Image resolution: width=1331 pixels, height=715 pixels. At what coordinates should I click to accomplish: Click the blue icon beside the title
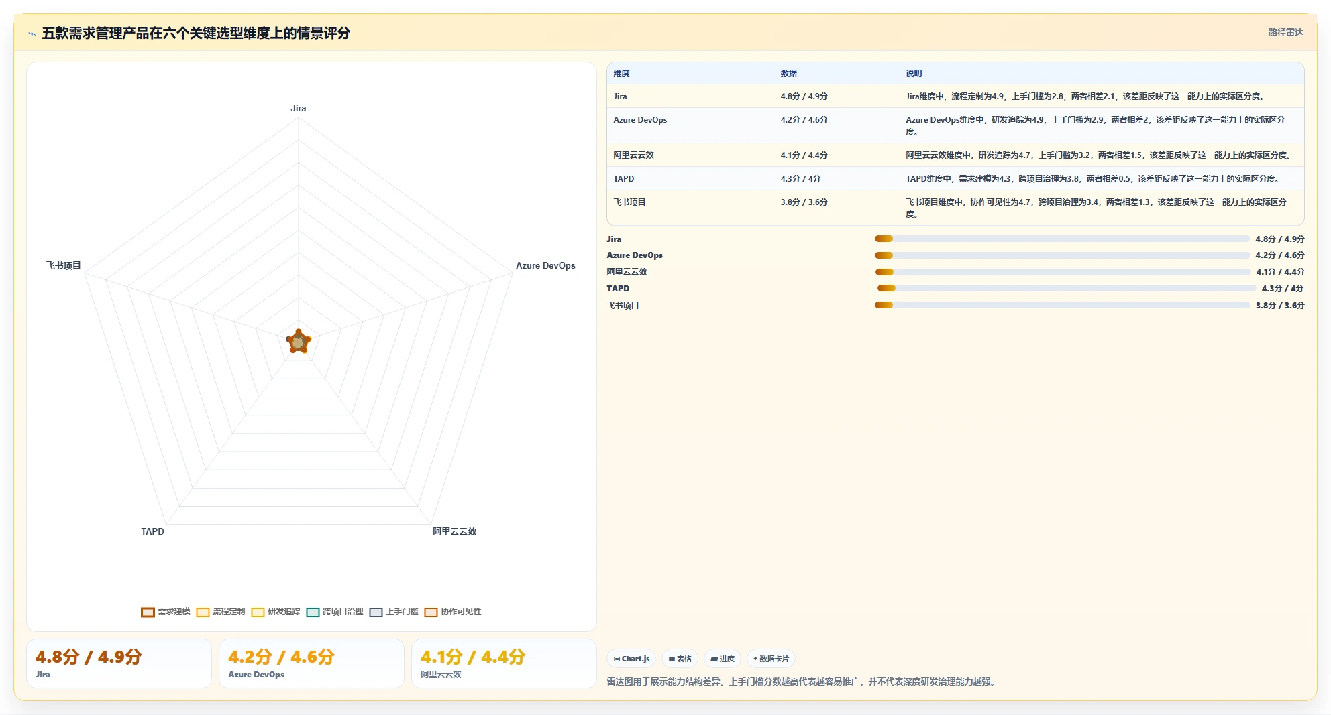coord(32,34)
